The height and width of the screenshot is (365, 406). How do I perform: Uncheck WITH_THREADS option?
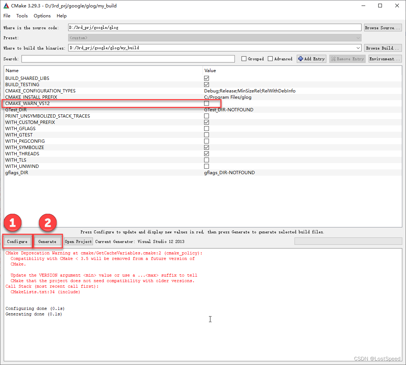[206, 154]
